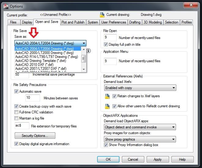Open the Demand load Xrefs dropdown
The height and width of the screenshot is (168, 202).
point(140,88)
